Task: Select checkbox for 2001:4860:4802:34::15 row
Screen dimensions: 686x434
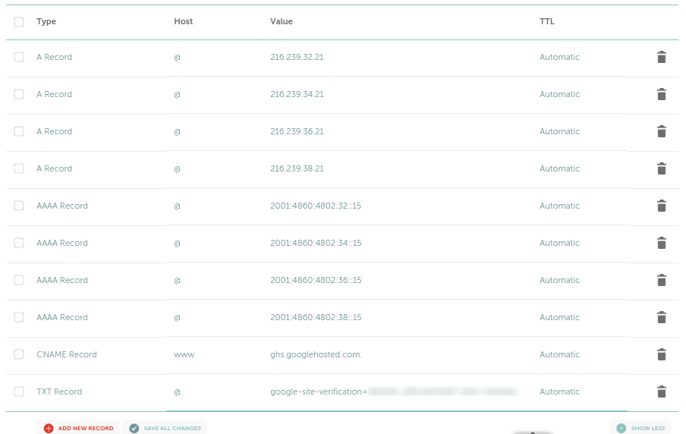Action: [x=19, y=243]
